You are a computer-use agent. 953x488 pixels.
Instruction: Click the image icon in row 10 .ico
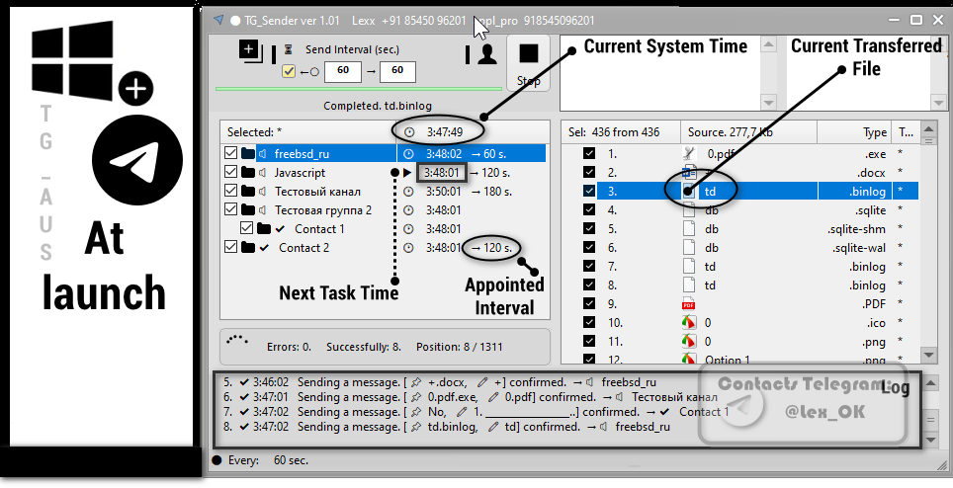[x=689, y=322]
